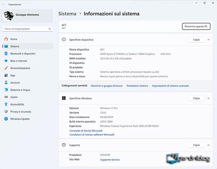Select the Windows 11 Pro edition value
The height and width of the screenshot is (169, 217).
click(109, 108)
